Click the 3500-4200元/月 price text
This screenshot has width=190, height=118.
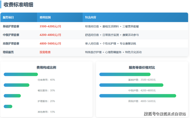point(50,26)
